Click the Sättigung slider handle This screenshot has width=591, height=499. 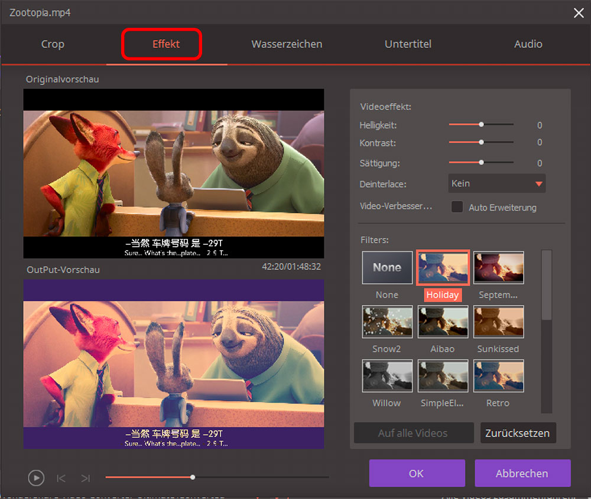[x=481, y=162]
